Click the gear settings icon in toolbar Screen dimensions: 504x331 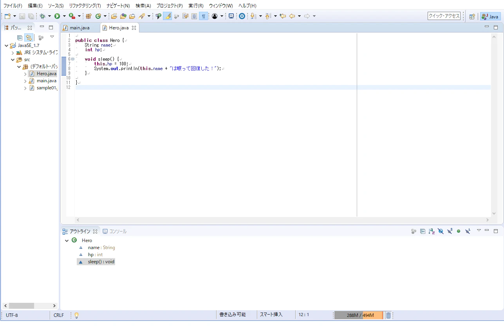tap(242, 16)
